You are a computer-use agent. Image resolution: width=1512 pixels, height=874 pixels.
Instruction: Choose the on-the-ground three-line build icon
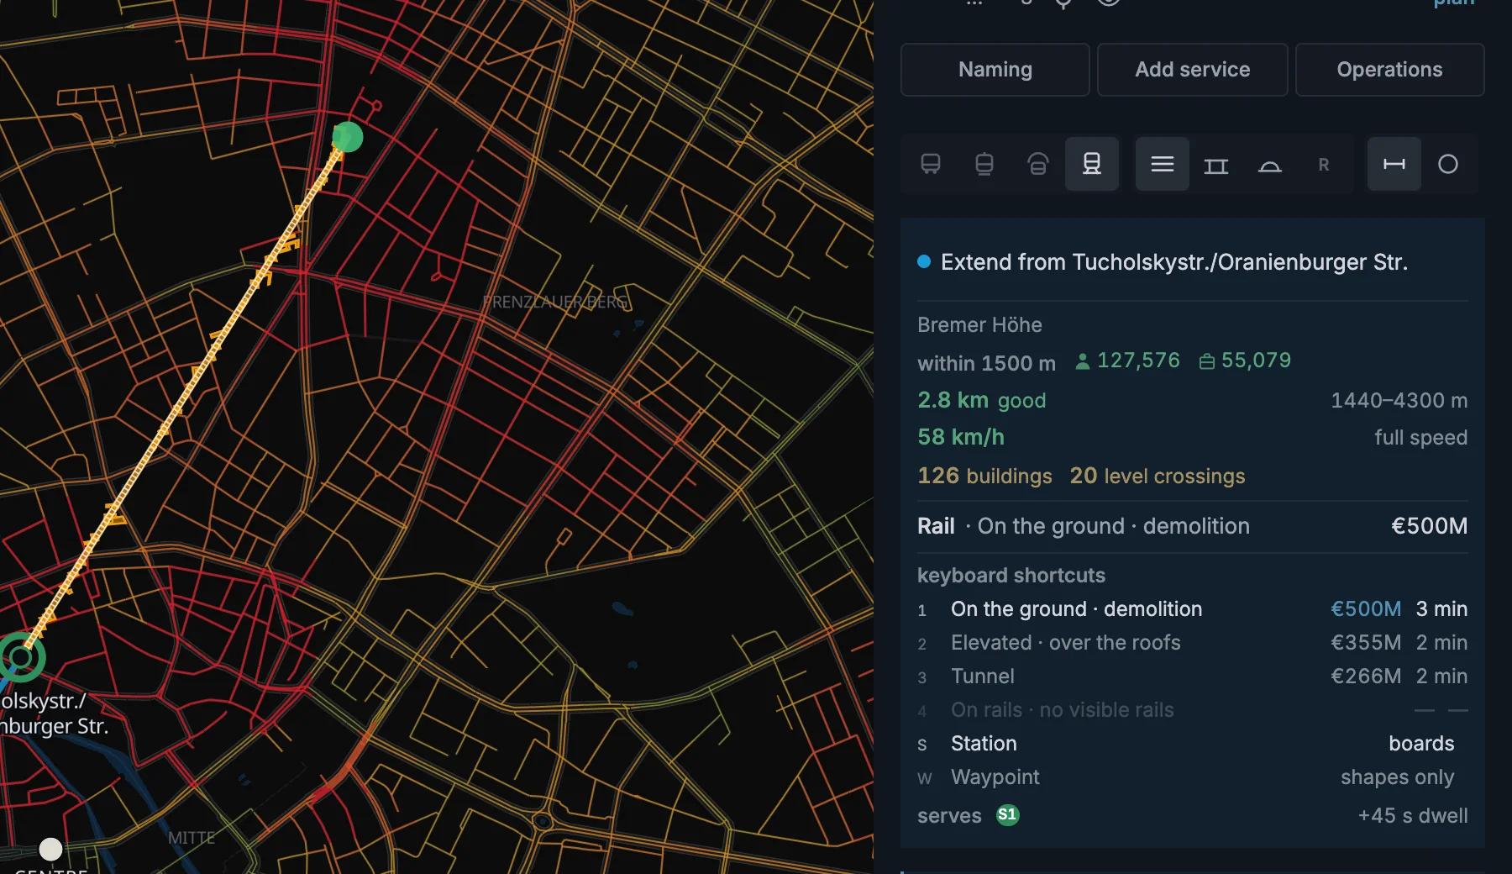coord(1162,164)
